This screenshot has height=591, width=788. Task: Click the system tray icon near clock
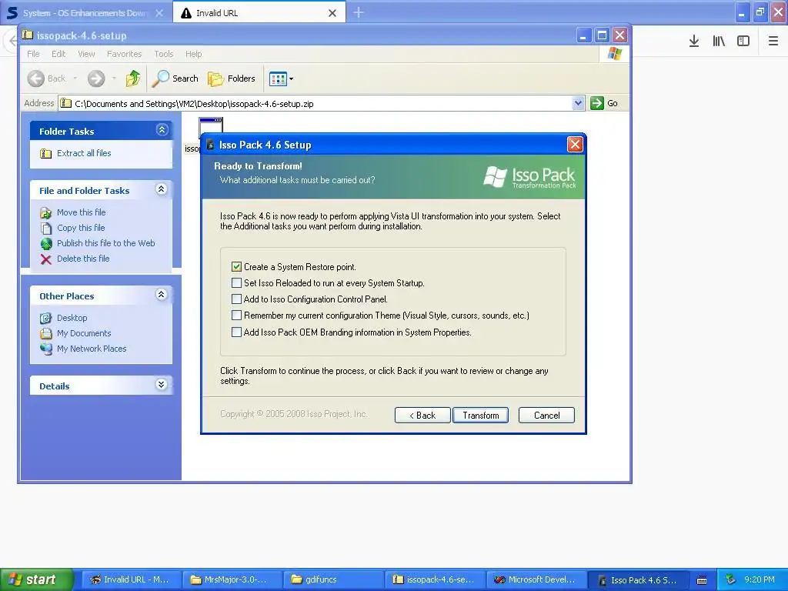(730, 580)
